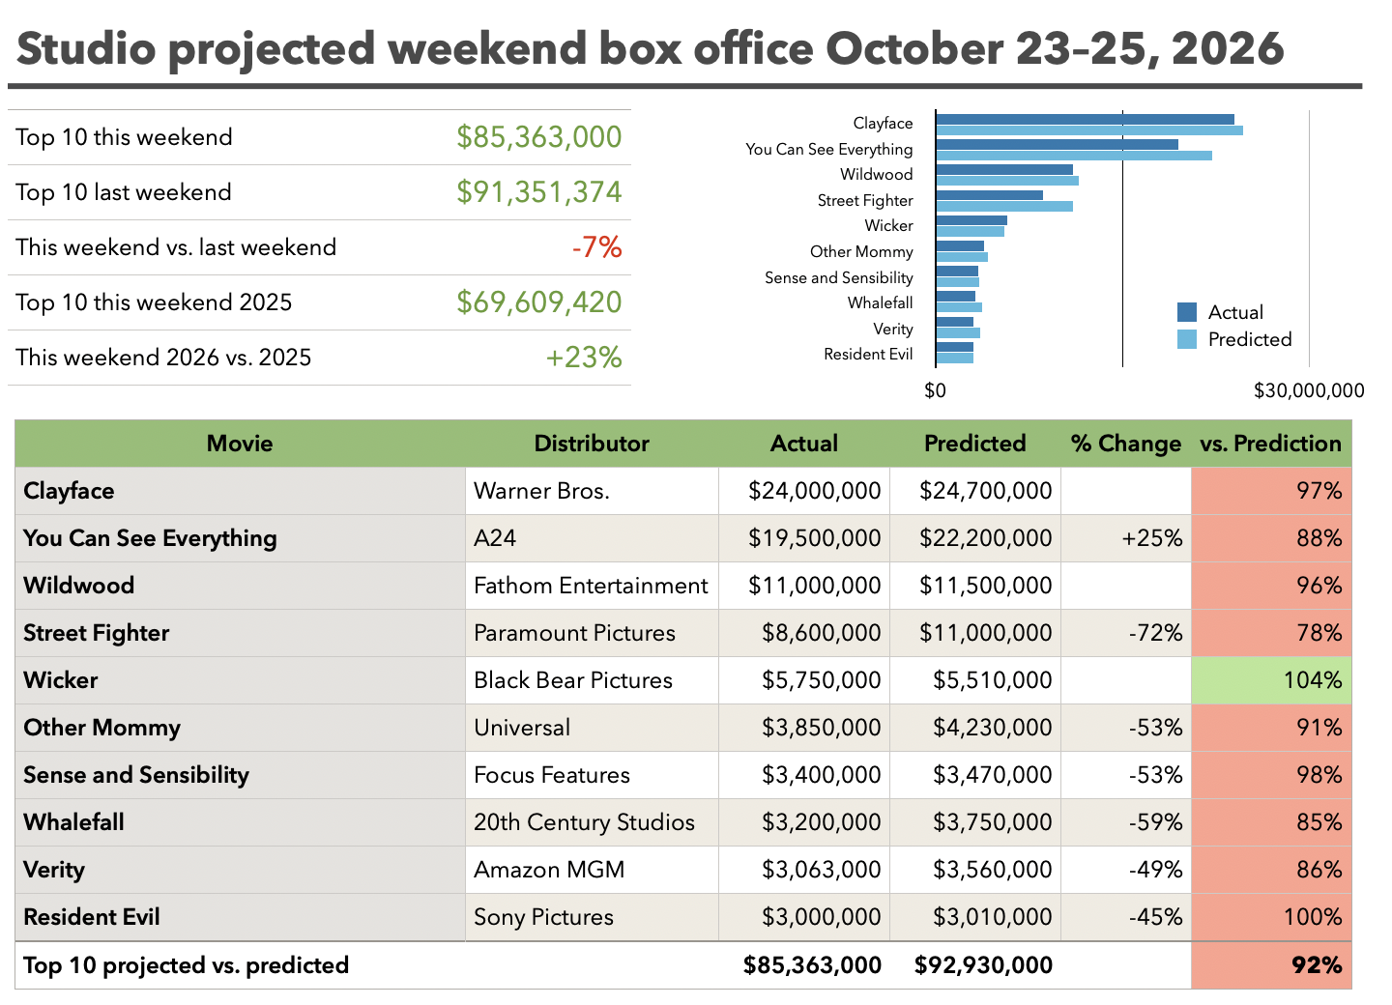The height and width of the screenshot is (1005, 1392).
Task: Click the 'Resident Evil' chart label
Action: click(x=868, y=354)
